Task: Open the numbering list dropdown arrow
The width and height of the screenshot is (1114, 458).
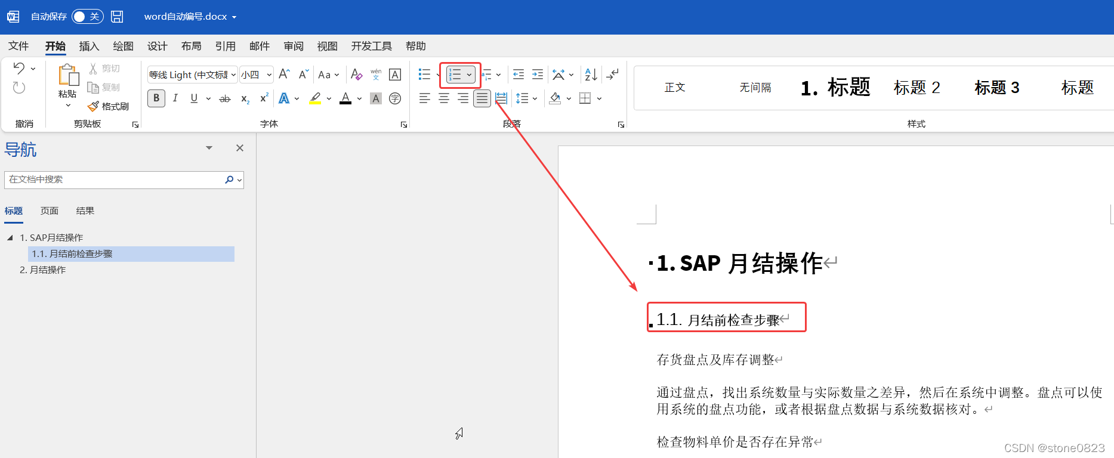Action: point(470,75)
